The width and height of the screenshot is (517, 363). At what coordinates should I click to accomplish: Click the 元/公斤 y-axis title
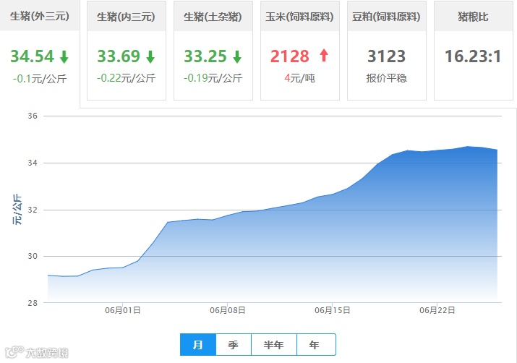17,210
